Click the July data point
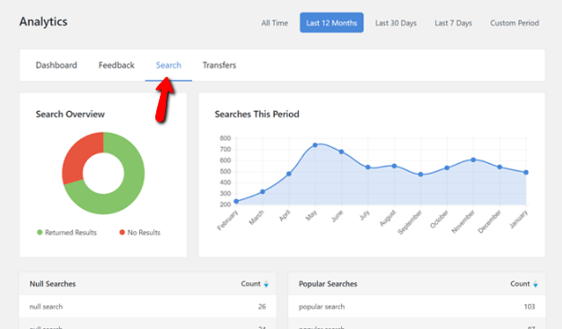 point(368,167)
